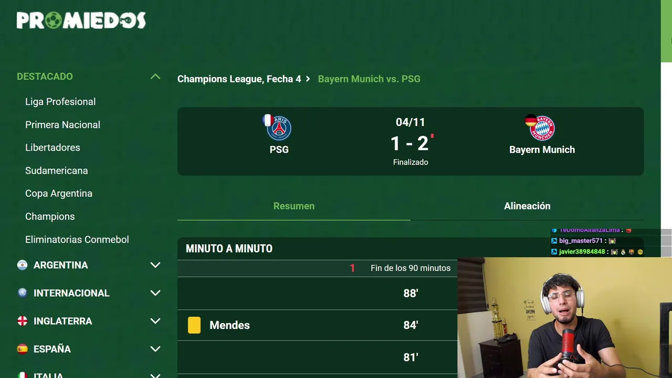This screenshot has height=378, width=672.
Task: Click the Bayern Munich club crest
Action: (x=542, y=128)
